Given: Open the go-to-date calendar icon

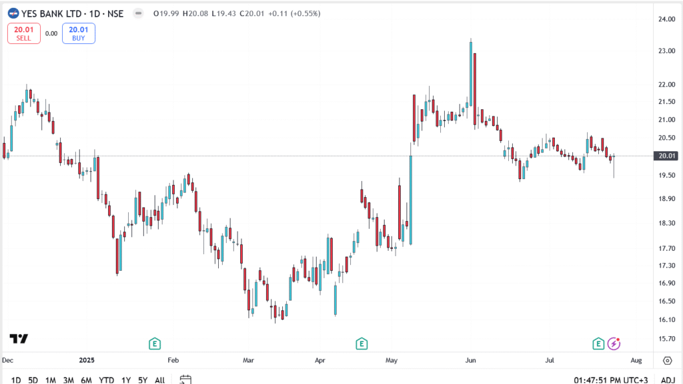Looking at the screenshot, I should pos(185,379).
